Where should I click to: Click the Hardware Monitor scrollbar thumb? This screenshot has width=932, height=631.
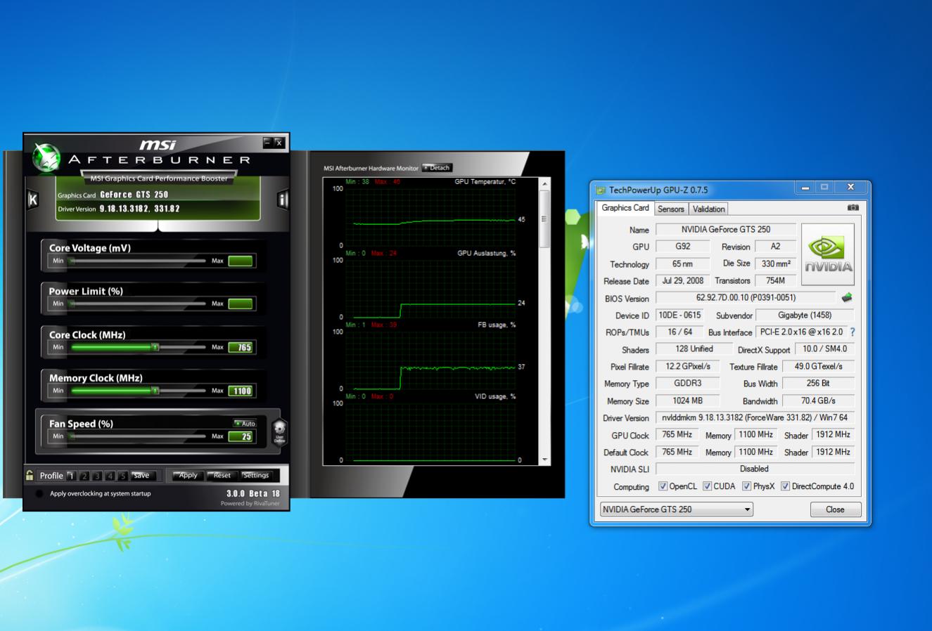click(544, 219)
